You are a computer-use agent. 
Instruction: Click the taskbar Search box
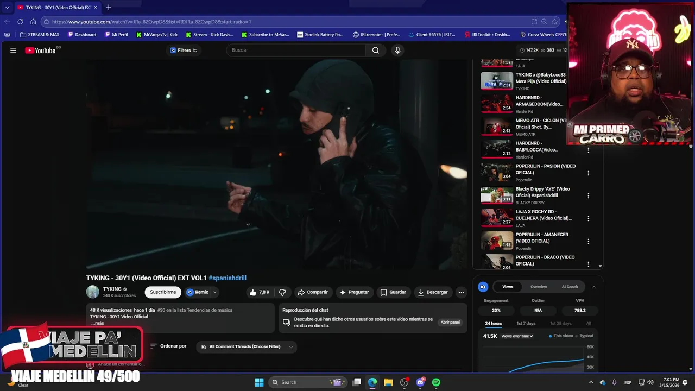(x=309, y=382)
